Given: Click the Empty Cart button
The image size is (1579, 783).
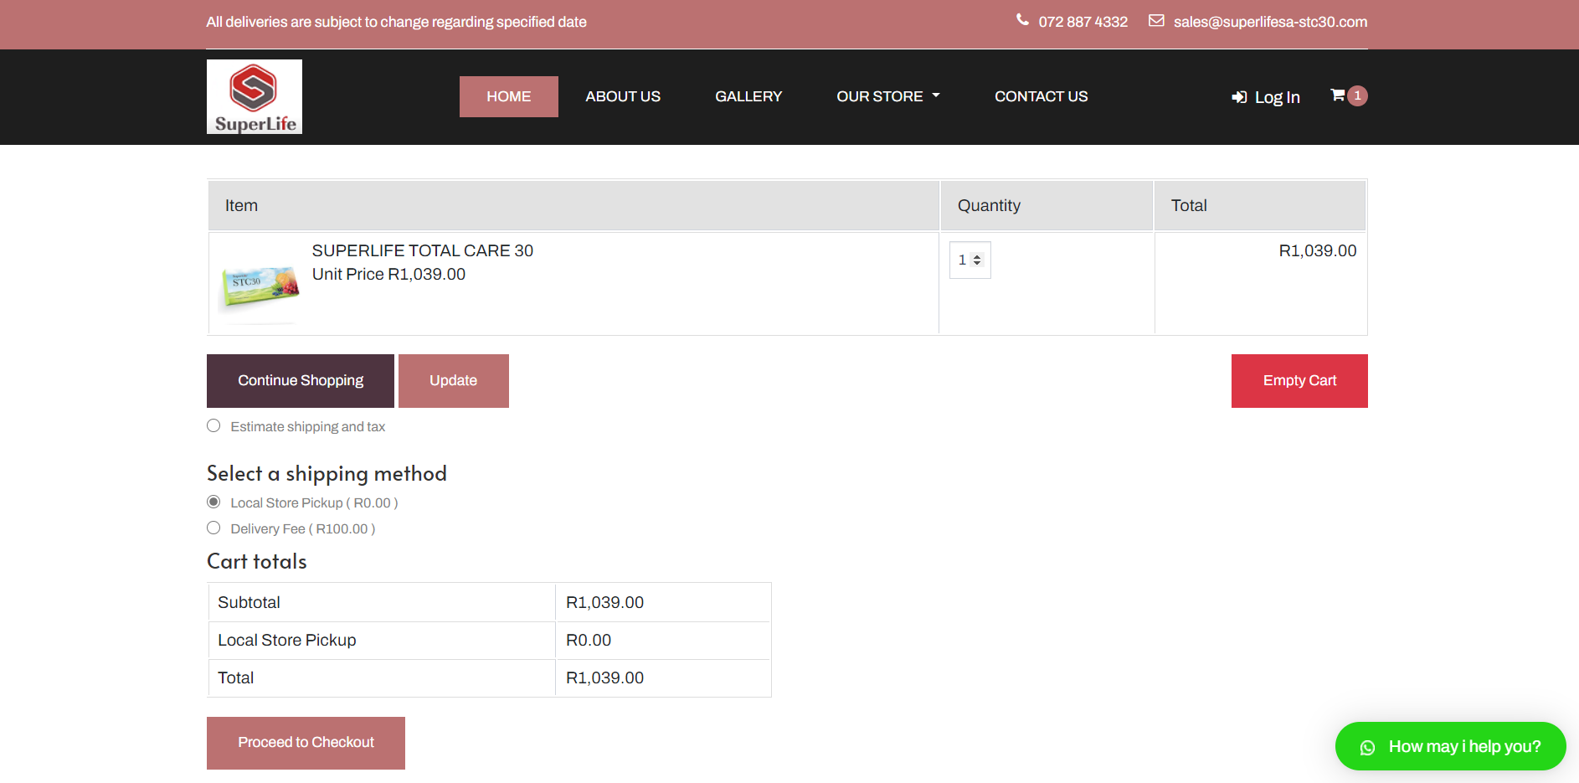Looking at the screenshot, I should pos(1299,381).
